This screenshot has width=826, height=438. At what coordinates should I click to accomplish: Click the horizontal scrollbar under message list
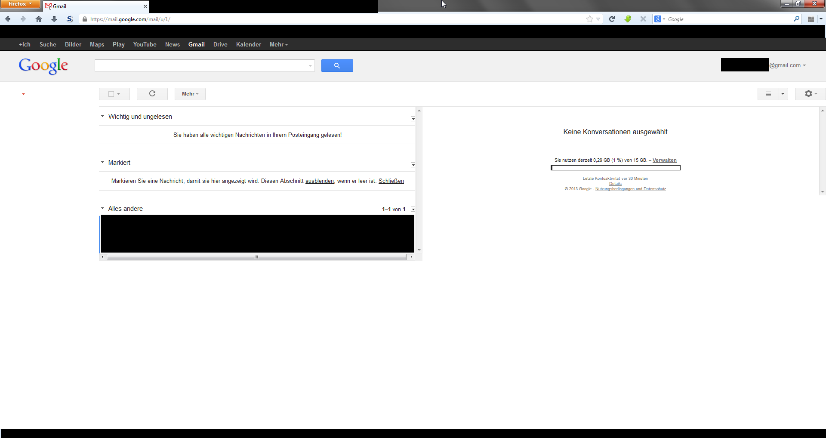(x=256, y=257)
